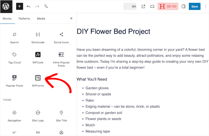Switch to the Media tab
Screen dimensions: 209x136
pos(41,19)
